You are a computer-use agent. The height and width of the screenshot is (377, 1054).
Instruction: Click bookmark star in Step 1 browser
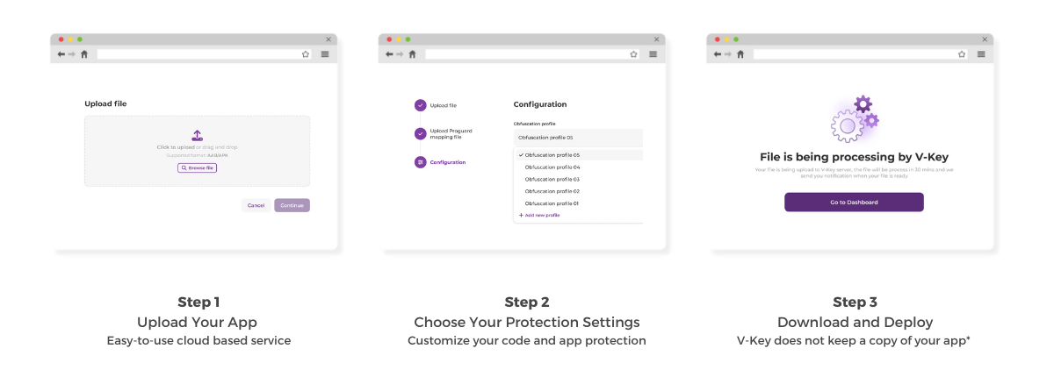click(x=306, y=54)
